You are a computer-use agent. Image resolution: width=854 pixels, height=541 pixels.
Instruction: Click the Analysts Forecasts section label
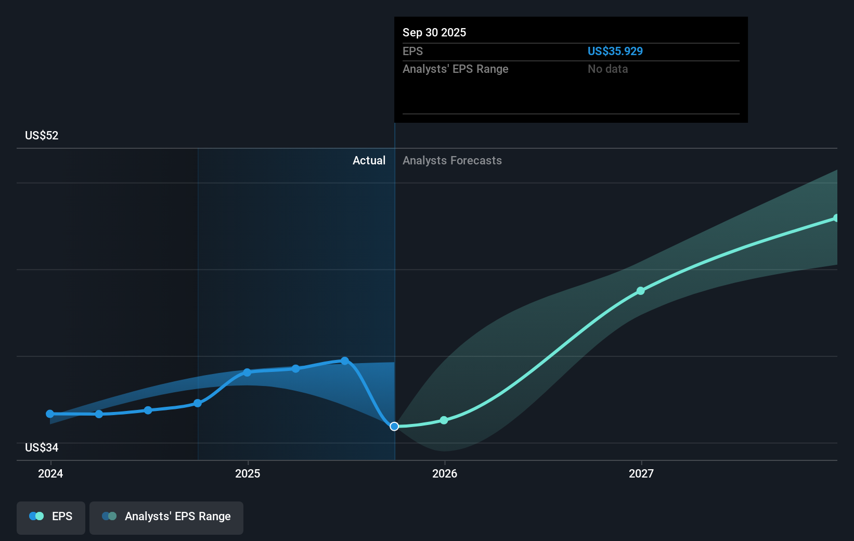pos(452,161)
